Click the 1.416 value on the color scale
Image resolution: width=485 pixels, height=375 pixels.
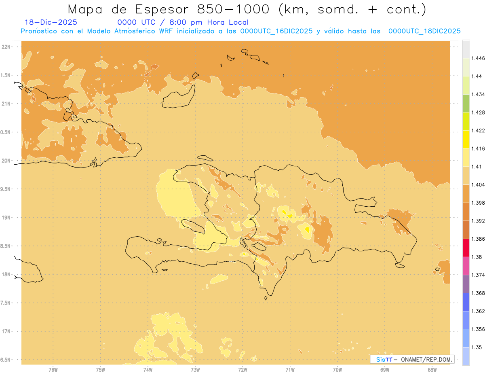click(479, 148)
